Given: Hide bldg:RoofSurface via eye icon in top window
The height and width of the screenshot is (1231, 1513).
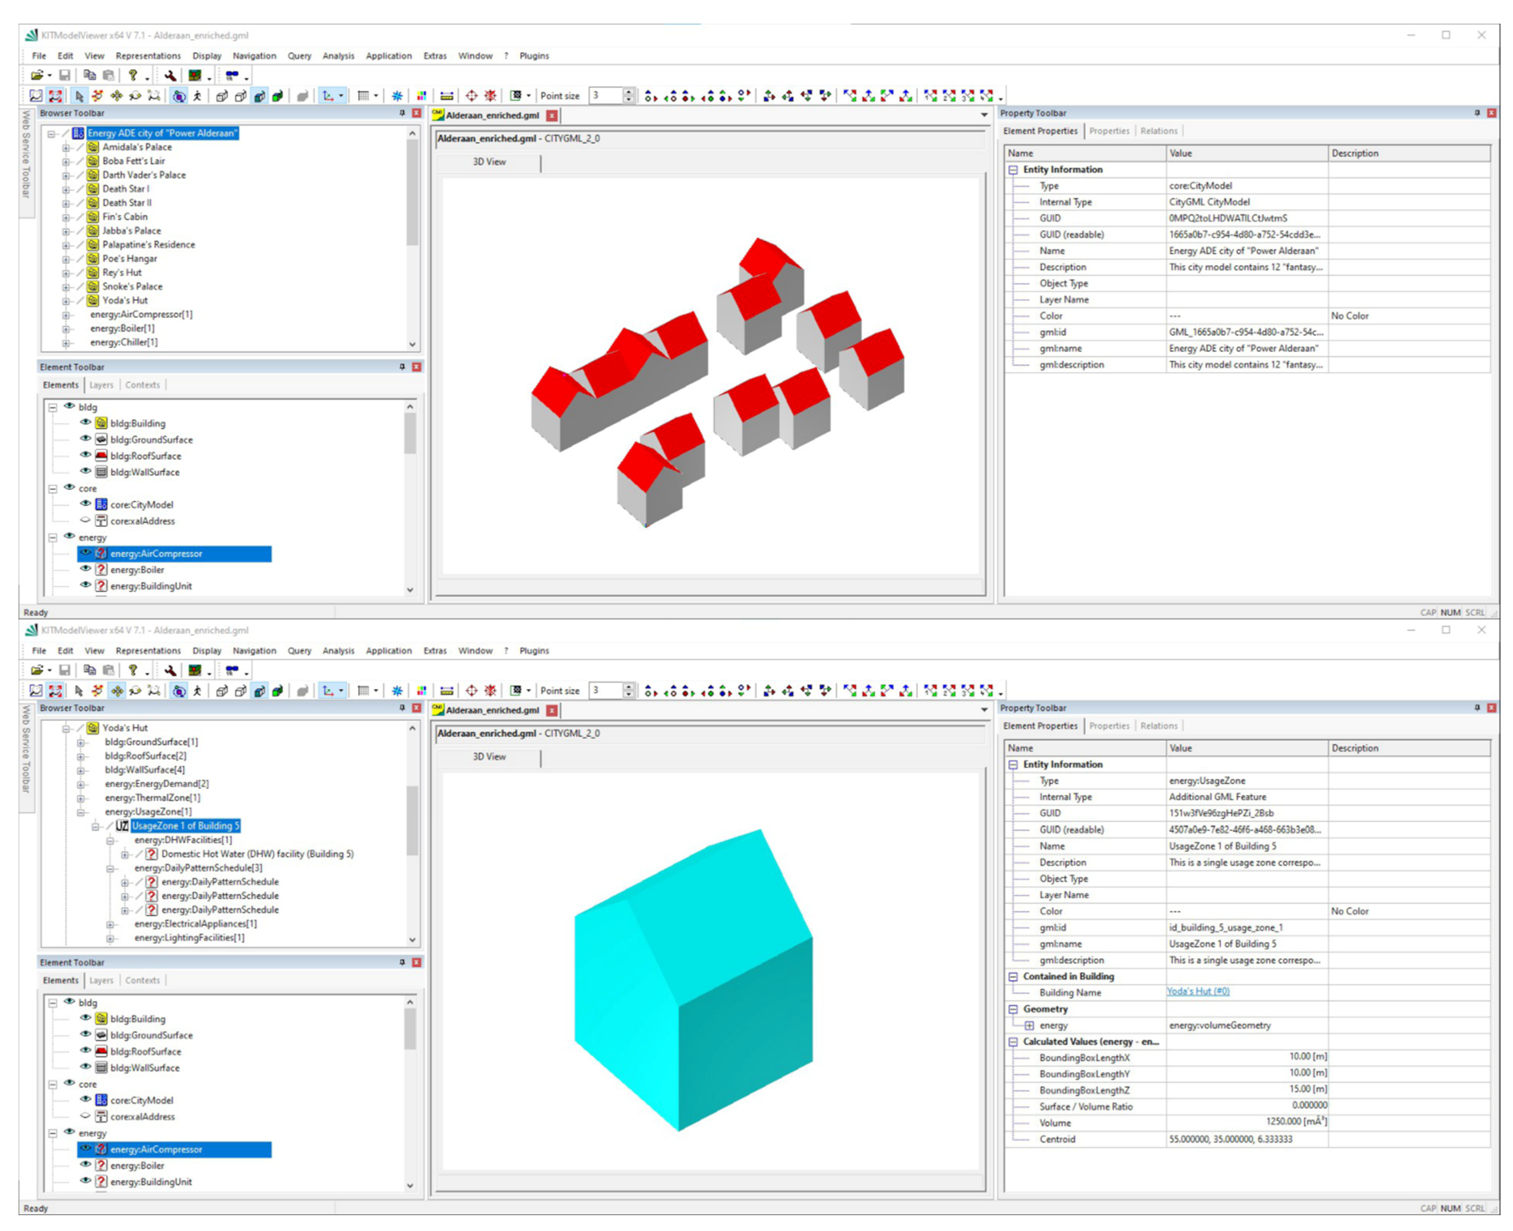Looking at the screenshot, I should [x=86, y=455].
